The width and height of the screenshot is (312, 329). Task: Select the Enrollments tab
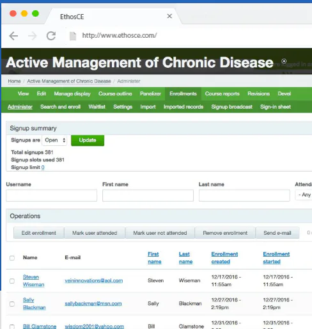pyautogui.click(x=183, y=93)
